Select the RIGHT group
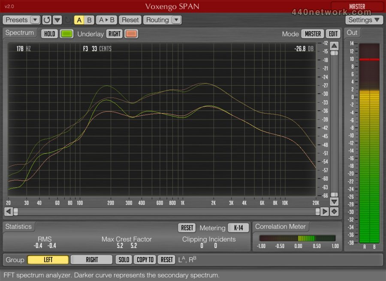This screenshot has height=281, width=386. click(x=92, y=260)
